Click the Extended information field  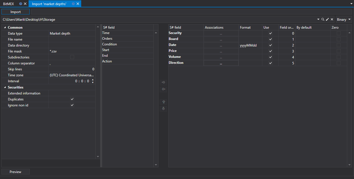(72, 93)
